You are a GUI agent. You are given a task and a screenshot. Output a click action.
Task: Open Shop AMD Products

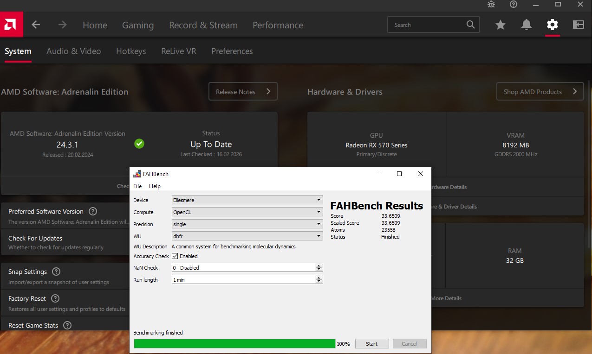[x=540, y=91]
